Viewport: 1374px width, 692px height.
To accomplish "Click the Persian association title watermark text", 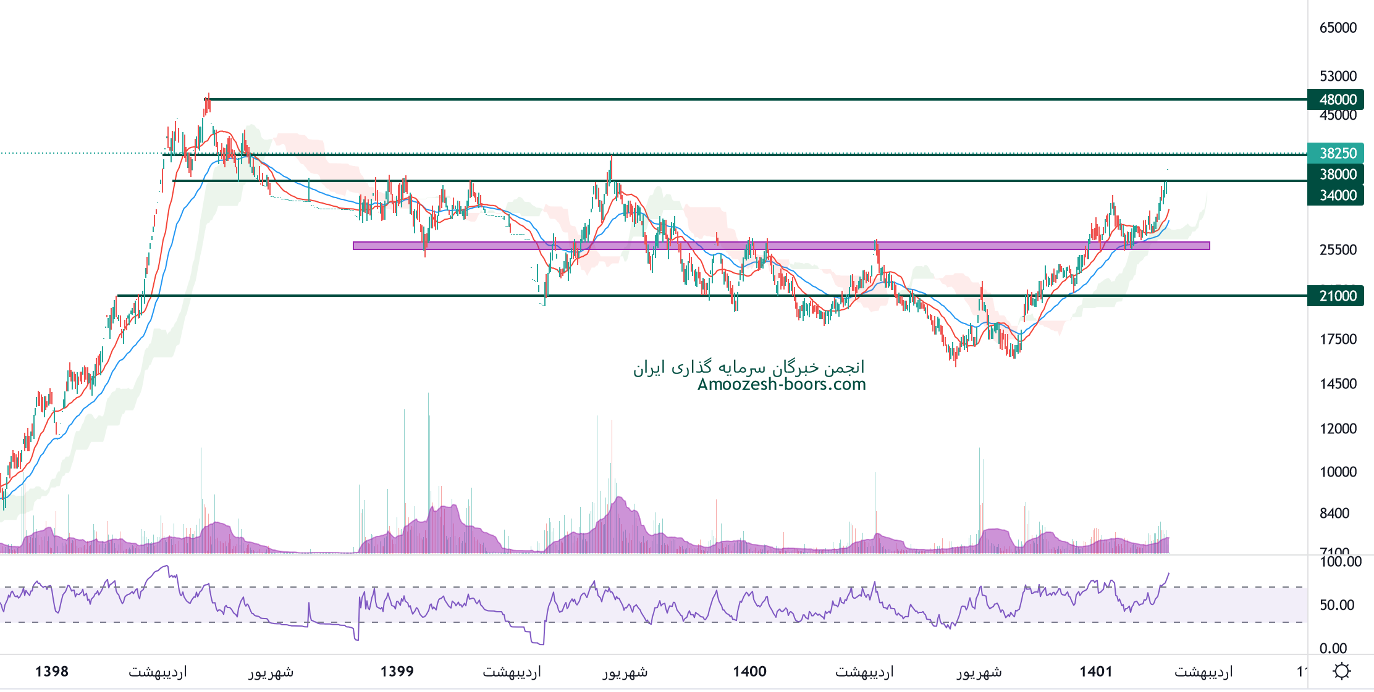I will click(x=749, y=367).
